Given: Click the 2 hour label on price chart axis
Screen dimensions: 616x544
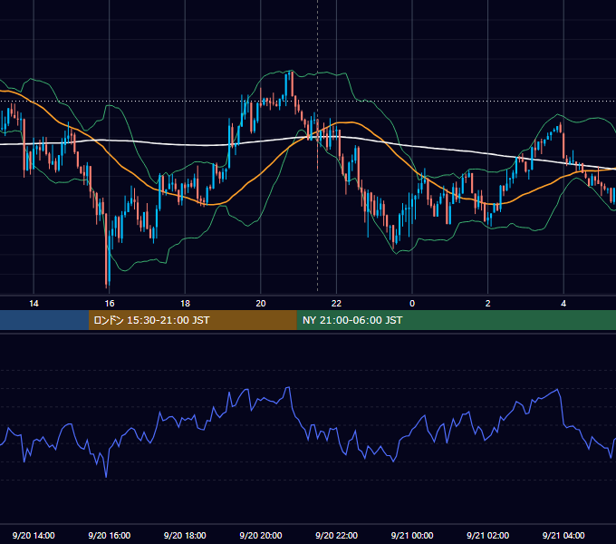Looking at the screenshot, I should point(488,304).
